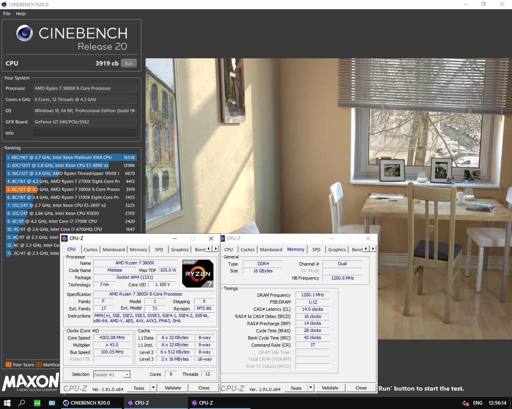Switch to CPU tab in the right CPU-Z window
512x409 pixels.
click(229, 250)
